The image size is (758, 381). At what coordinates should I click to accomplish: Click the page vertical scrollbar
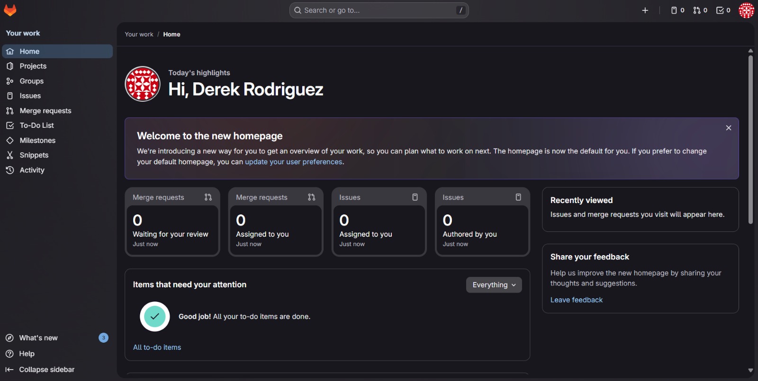pos(750,142)
